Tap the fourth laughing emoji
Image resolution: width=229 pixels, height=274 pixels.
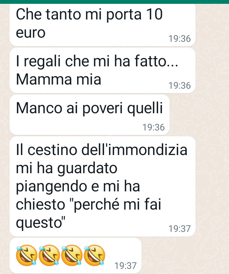(94, 255)
